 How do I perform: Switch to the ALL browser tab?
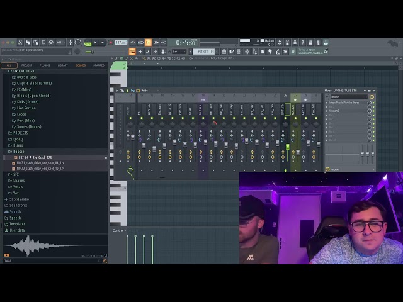click(9, 65)
